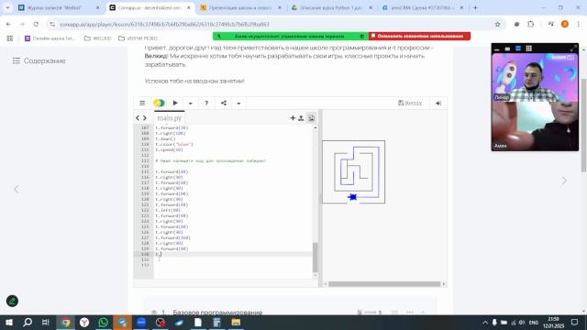The width and height of the screenshot is (587, 330).
Task: Click the output panel horizontal scrollbar
Action: [384, 284]
